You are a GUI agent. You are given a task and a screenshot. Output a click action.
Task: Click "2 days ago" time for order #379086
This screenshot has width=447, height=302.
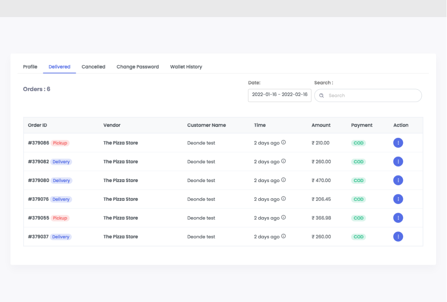click(267, 143)
